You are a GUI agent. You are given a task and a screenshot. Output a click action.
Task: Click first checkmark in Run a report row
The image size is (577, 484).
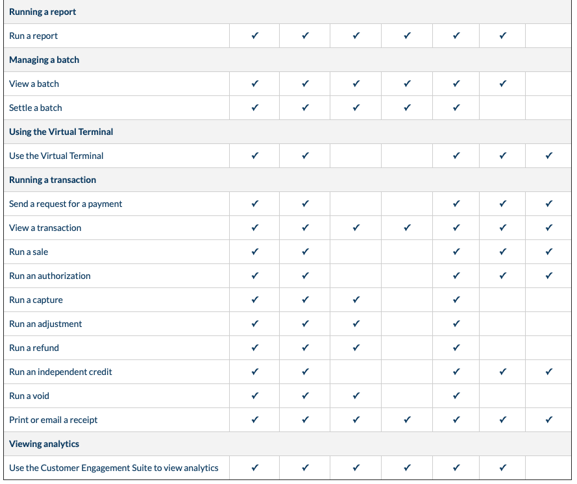tap(254, 36)
